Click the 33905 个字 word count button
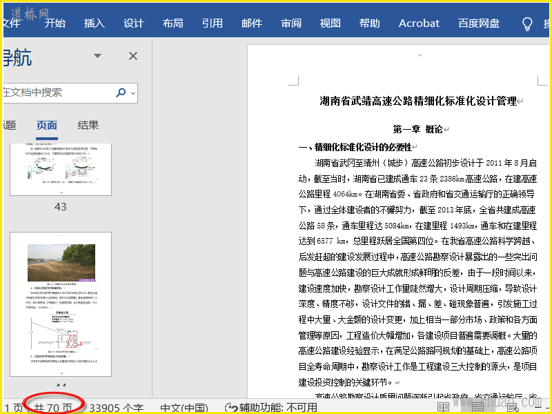552x414 pixels. click(x=117, y=407)
